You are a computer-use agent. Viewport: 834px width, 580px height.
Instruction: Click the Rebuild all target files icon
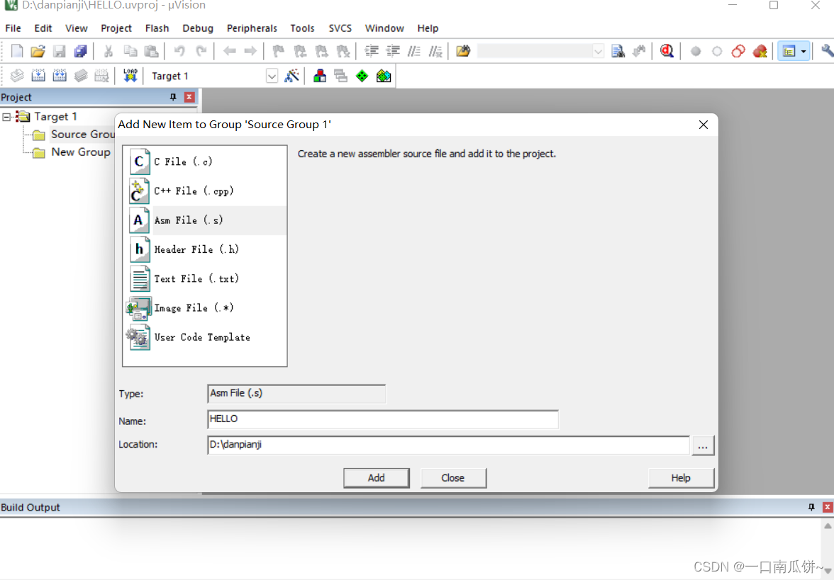click(x=60, y=75)
